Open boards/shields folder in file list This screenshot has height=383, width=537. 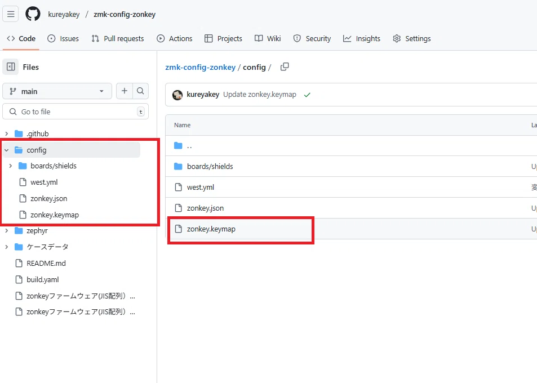pos(210,166)
